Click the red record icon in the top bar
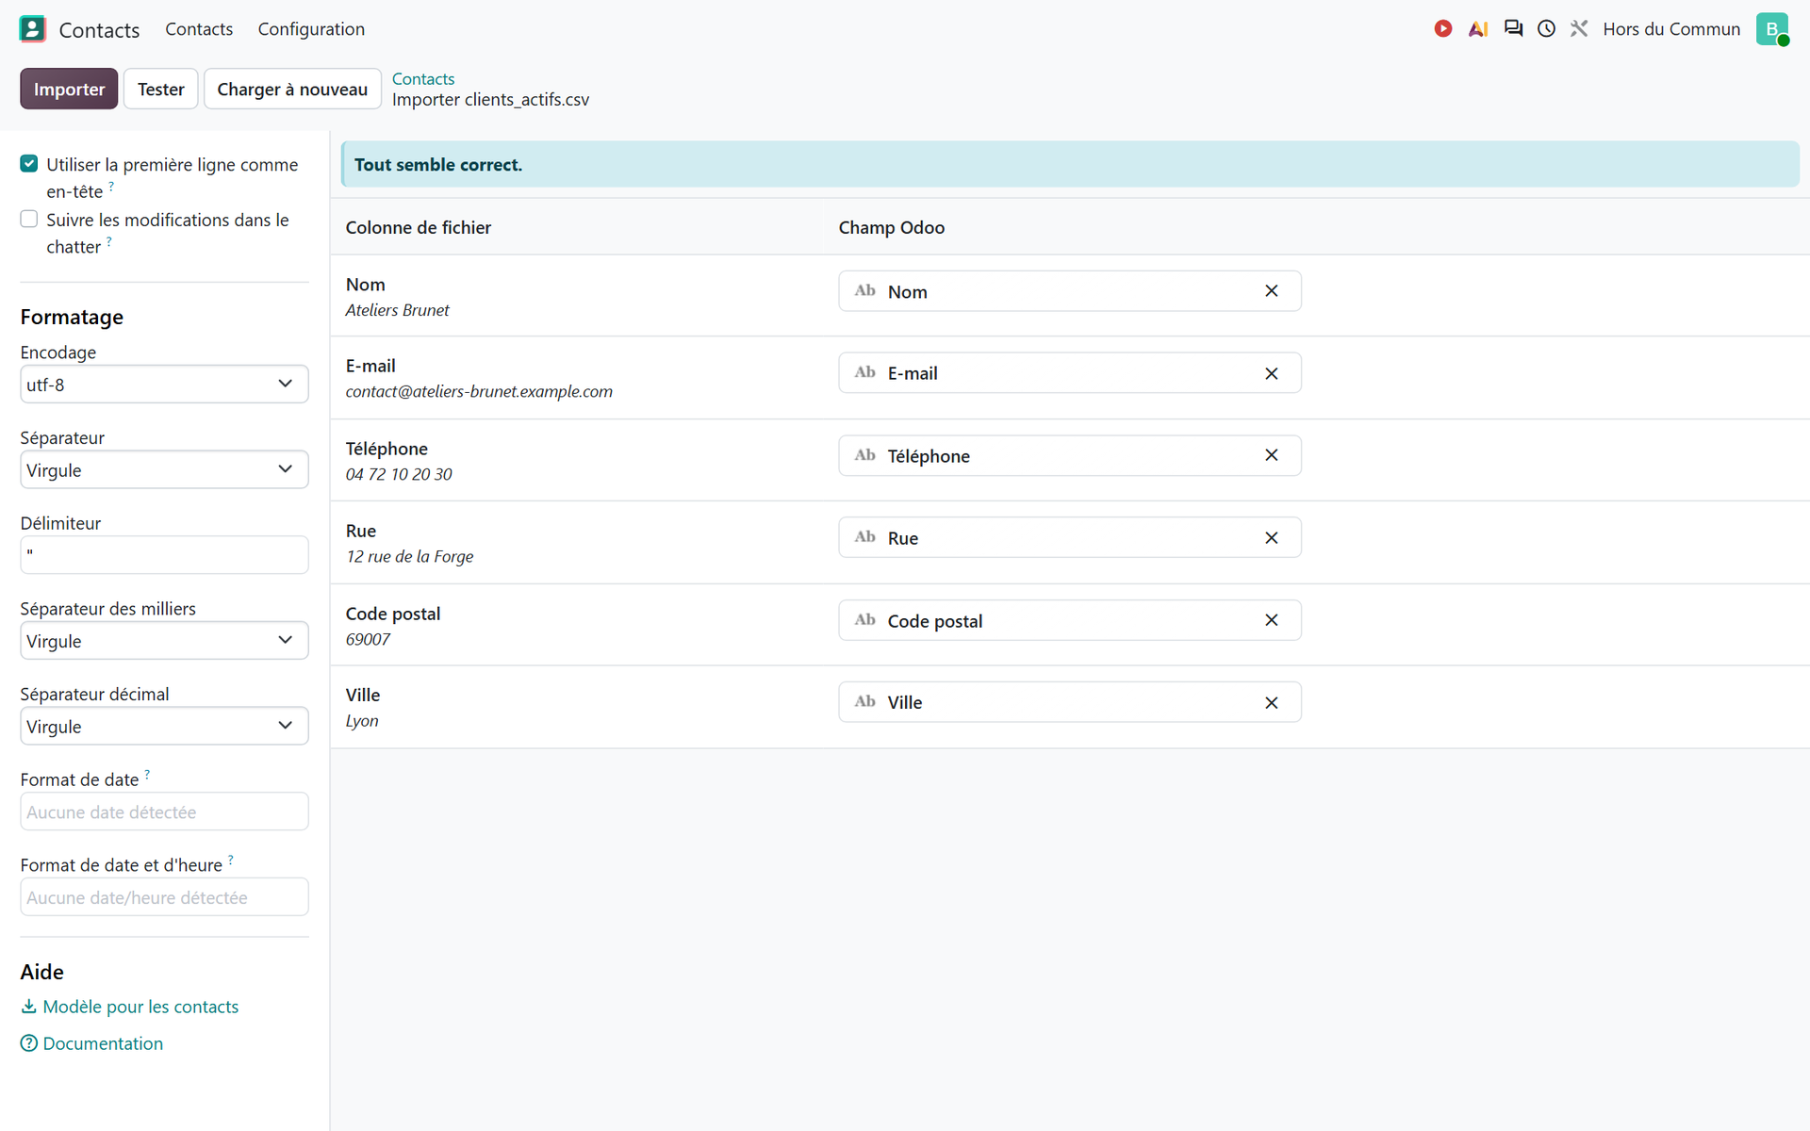 [1442, 29]
